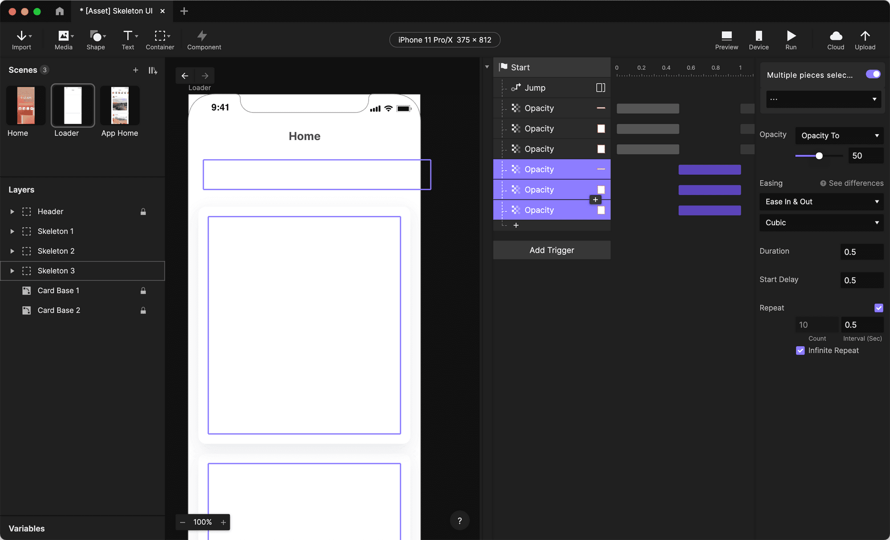This screenshot has width=890, height=540.
Task: Click the repeat Interval input field
Action: pos(862,324)
